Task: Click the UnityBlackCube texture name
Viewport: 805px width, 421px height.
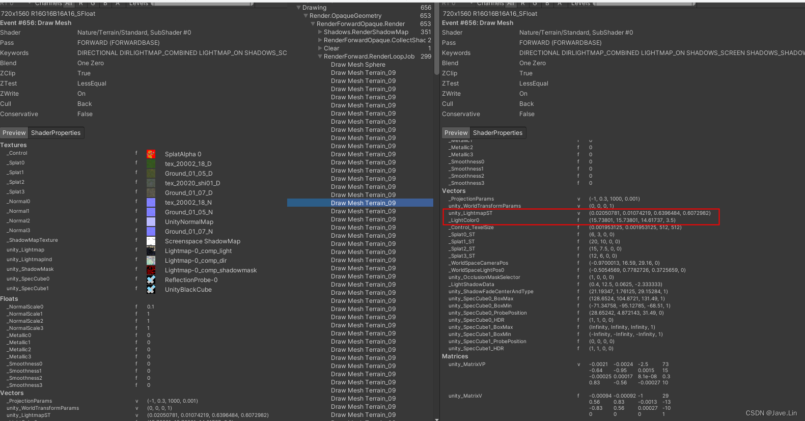Action: 188,290
